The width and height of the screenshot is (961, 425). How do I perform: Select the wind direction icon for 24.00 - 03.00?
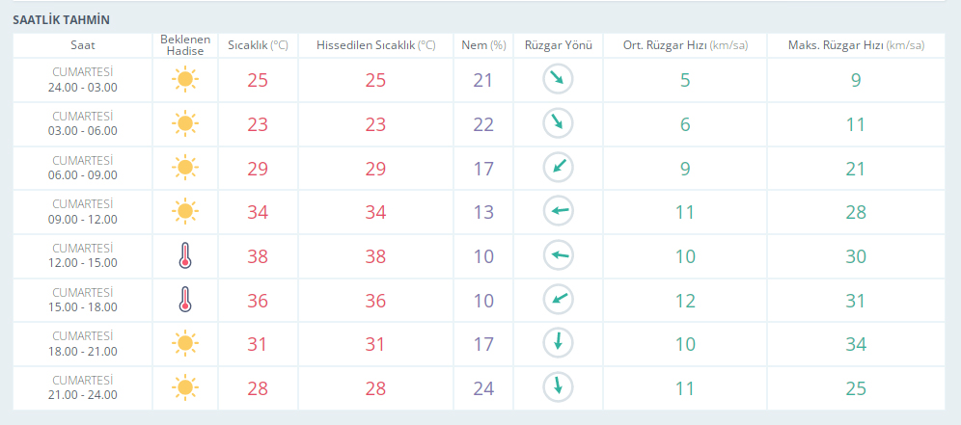tap(558, 80)
